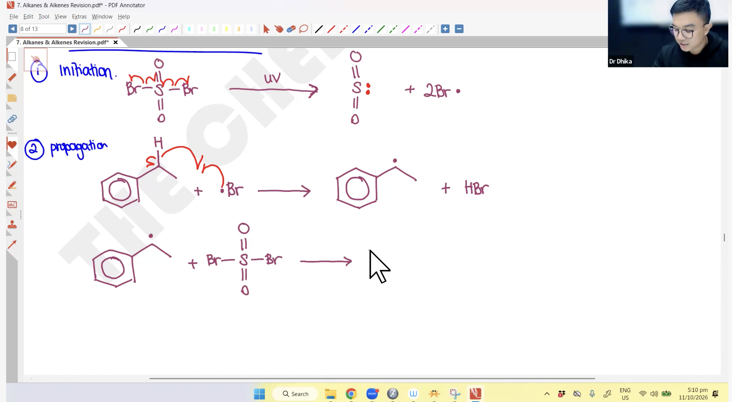Open the Window menu
The image size is (732, 402).
102,17
